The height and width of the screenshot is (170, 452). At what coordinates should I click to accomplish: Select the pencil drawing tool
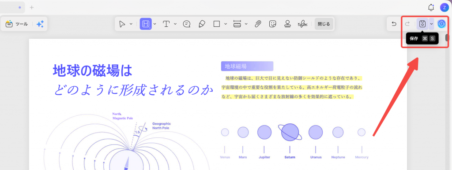202,24
